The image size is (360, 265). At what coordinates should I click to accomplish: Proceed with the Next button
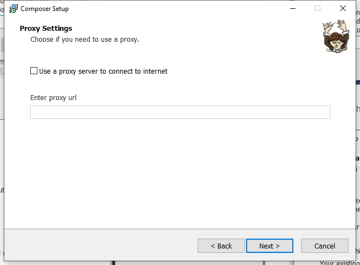[x=269, y=246]
